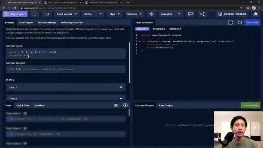Close the Basic Syntax browser tab

tap(81, 2)
